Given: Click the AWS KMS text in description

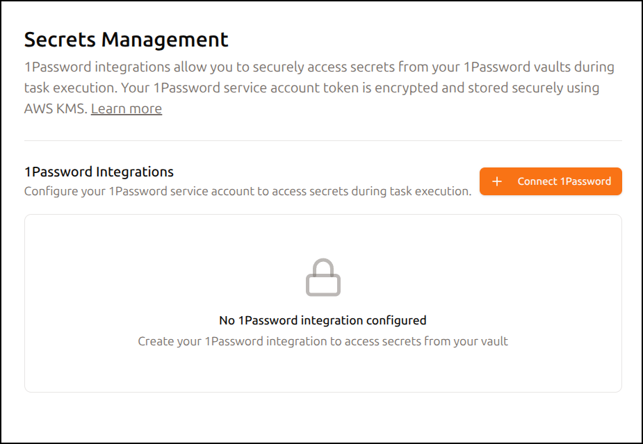Looking at the screenshot, I should 56,108.
